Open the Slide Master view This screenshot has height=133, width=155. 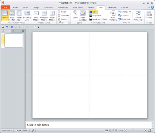click(36, 15)
